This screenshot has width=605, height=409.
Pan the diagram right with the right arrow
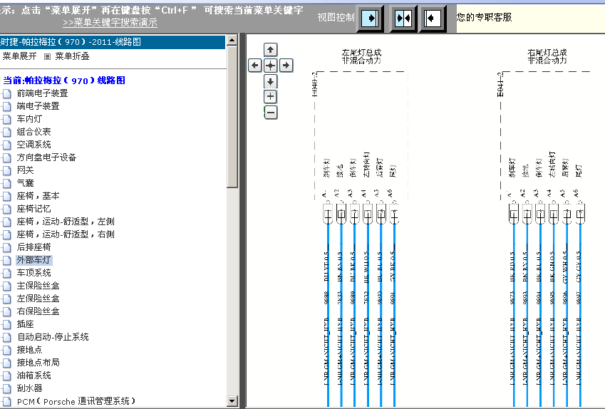click(x=286, y=66)
